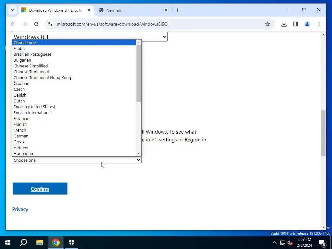Image resolution: width=332 pixels, height=249 pixels.
Task: Open the Chrome profile menu
Action: (x=307, y=24)
